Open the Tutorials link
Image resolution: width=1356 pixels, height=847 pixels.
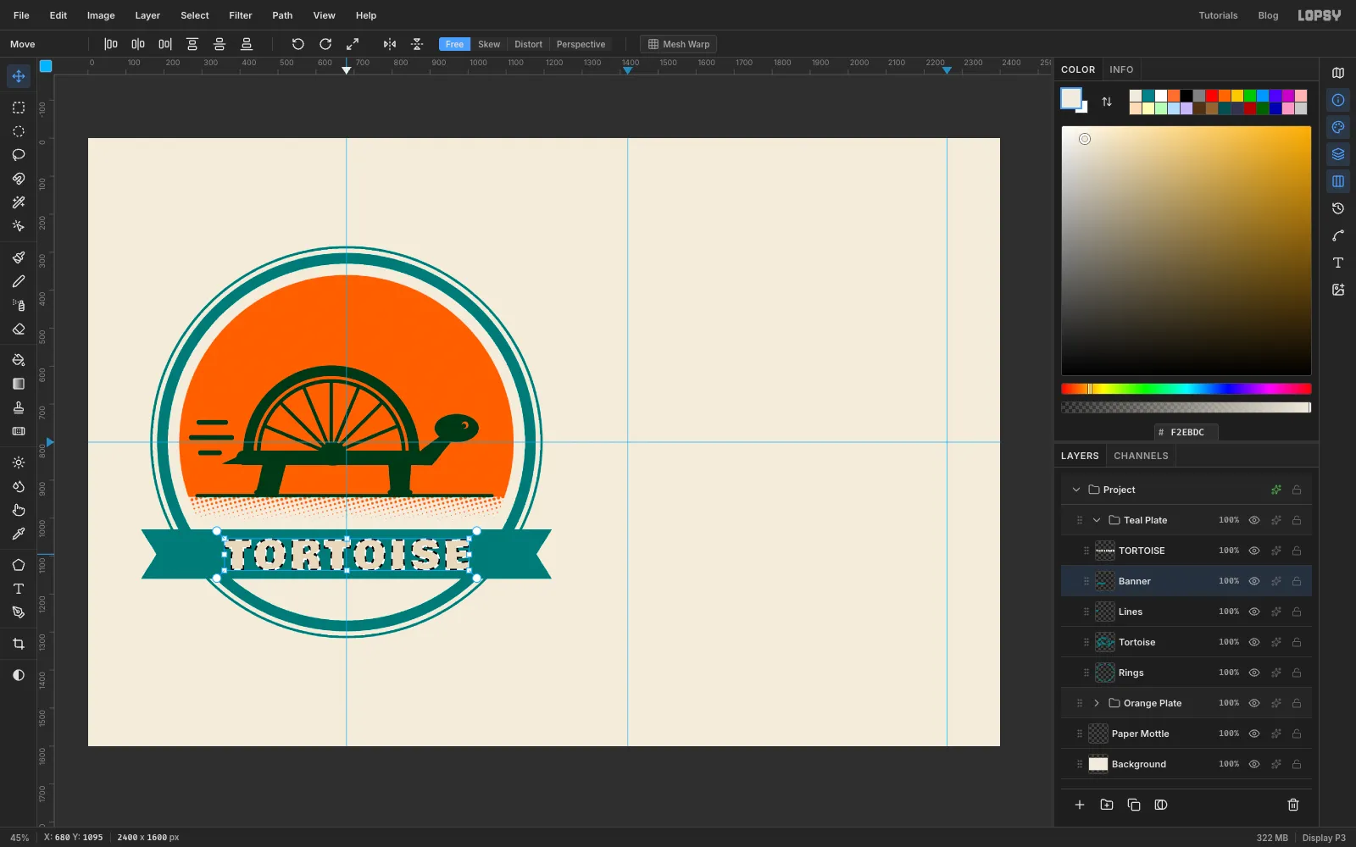pos(1218,15)
